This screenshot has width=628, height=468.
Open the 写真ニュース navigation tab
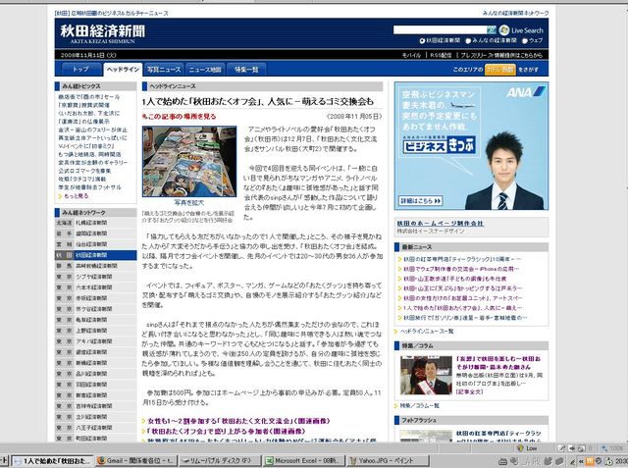(163, 70)
